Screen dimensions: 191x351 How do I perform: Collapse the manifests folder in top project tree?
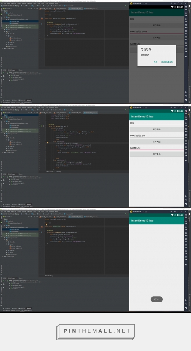pyautogui.click(x=5, y=13)
